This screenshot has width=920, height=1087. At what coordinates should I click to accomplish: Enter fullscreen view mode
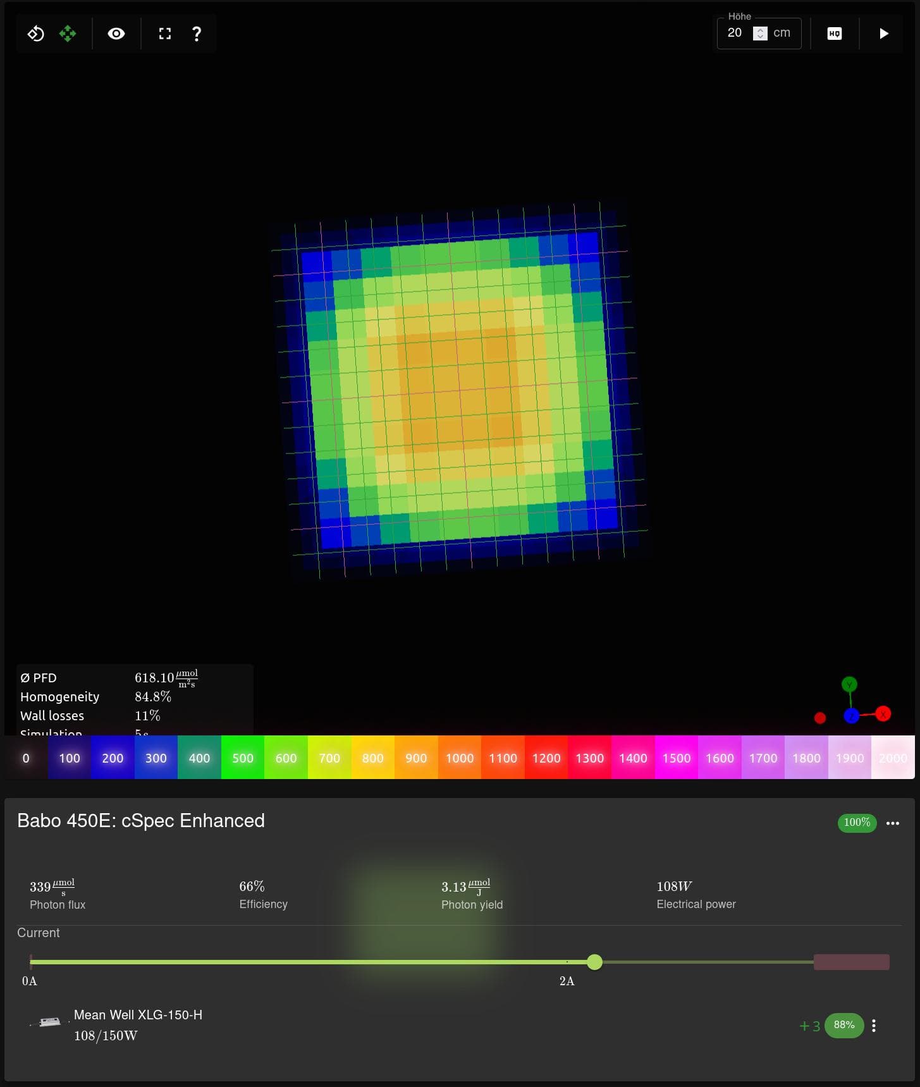coord(165,34)
